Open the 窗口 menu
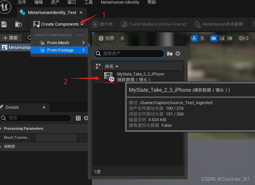The height and width of the screenshot is (185, 255). click(x=72, y=2)
